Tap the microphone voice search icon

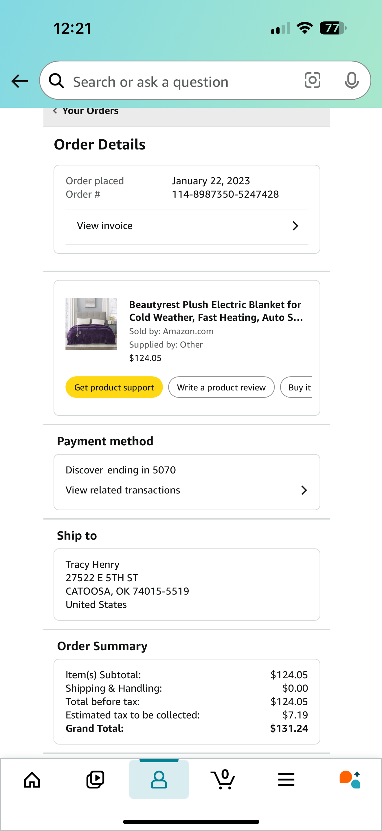point(351,80)
